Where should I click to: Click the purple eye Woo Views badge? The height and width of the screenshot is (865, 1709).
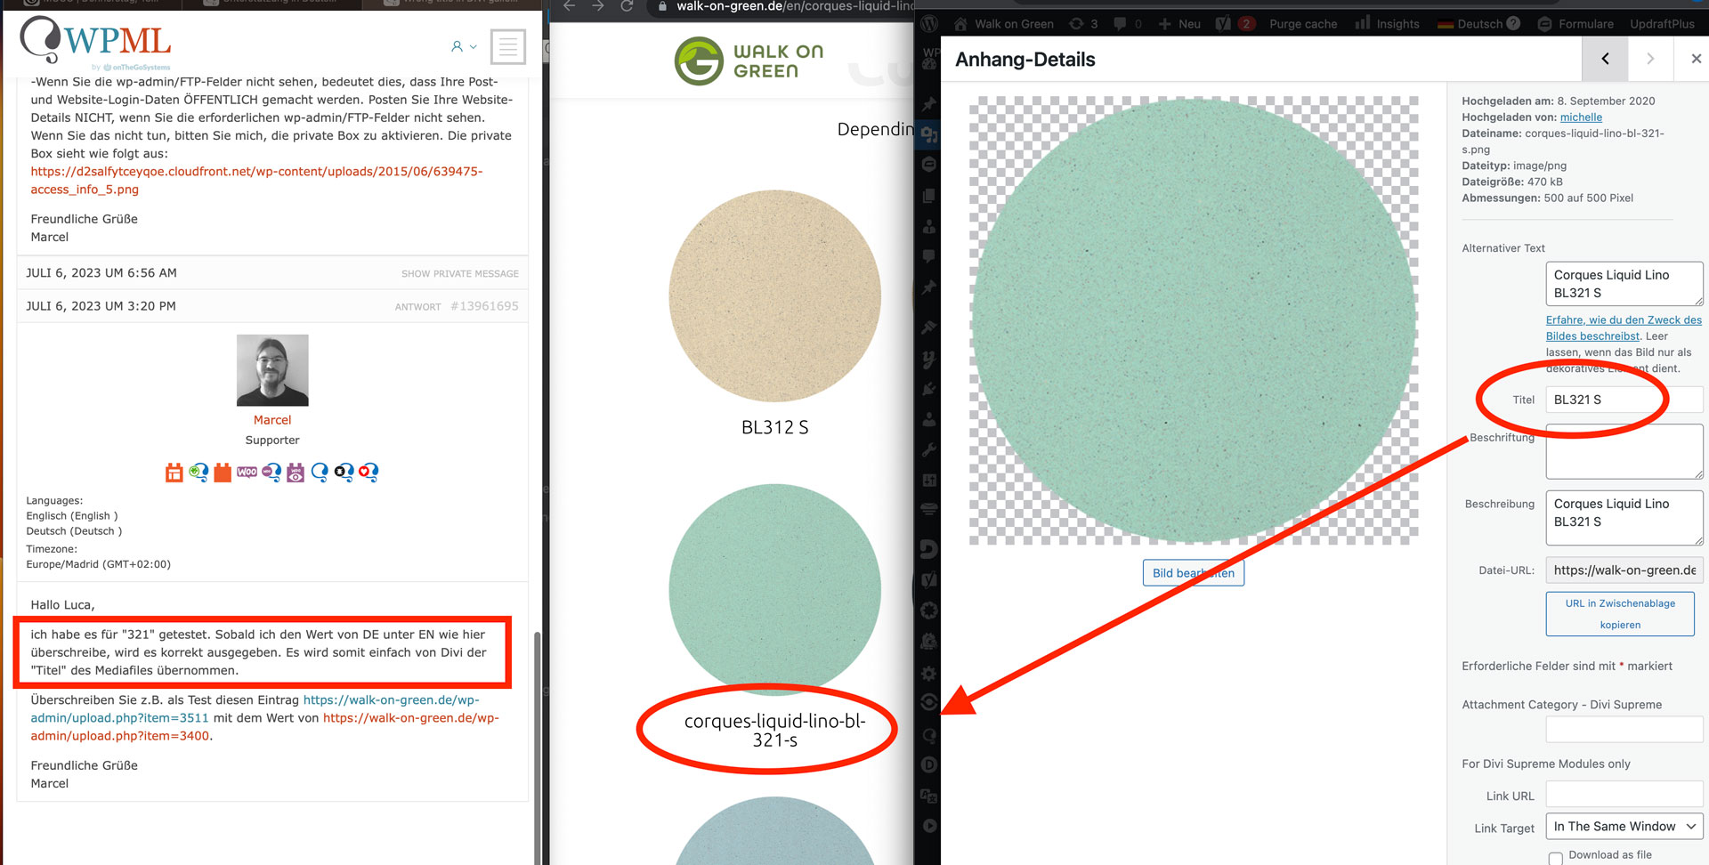pyautogui.click(x=296, y=473)
